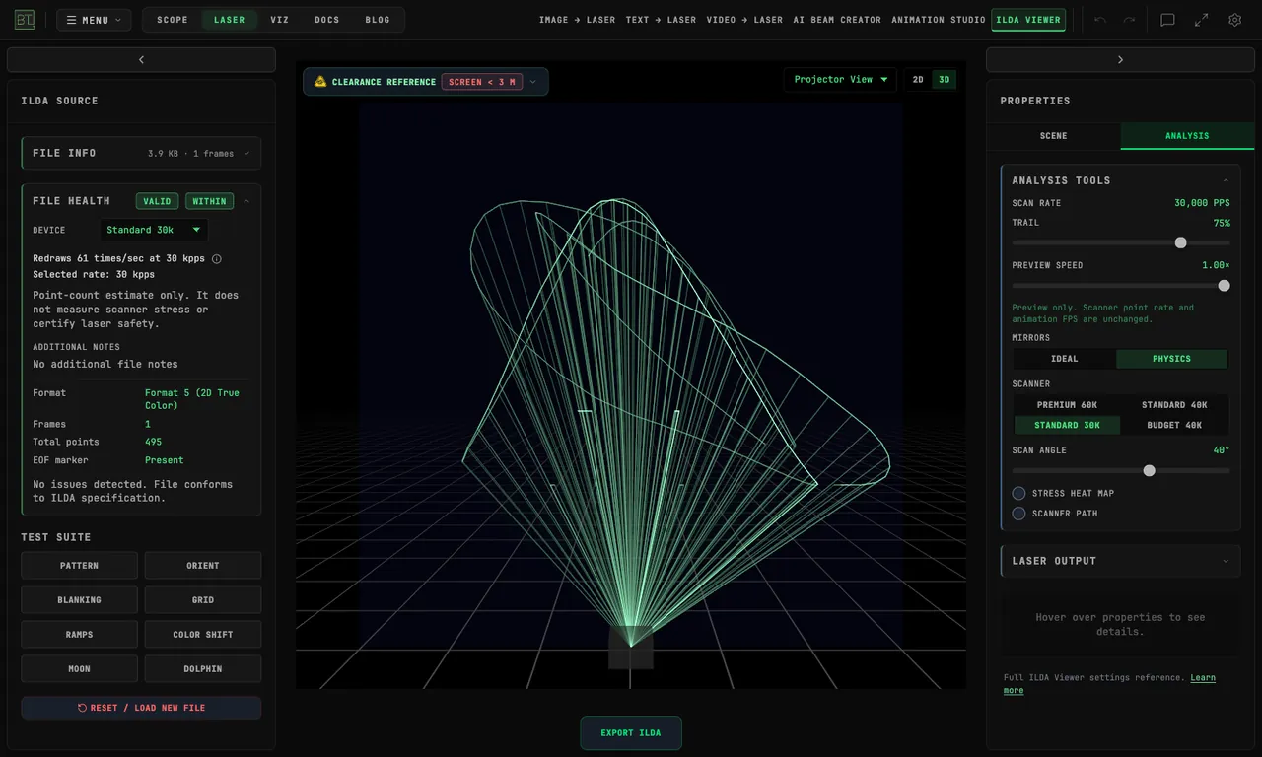Open the feedback chat bubble icon

click(1167, 20)
